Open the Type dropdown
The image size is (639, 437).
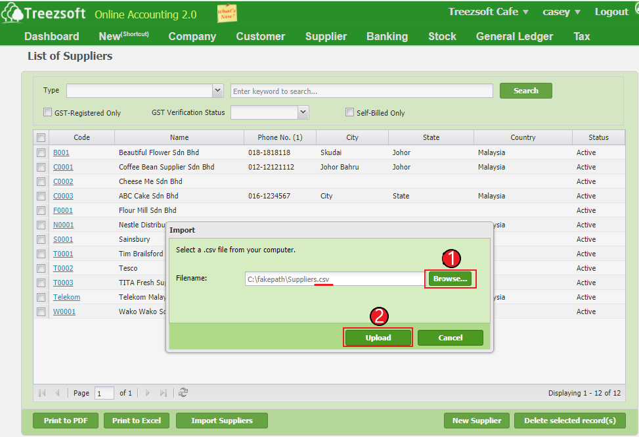(x=217, y=90)
